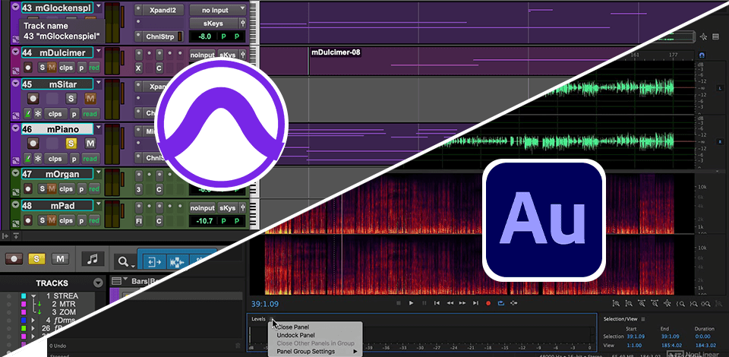Mute the 46 mPiano track

(90, 143)
